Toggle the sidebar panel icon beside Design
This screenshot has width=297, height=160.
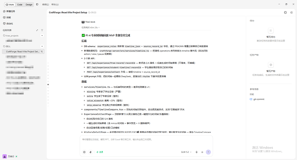pyautogui.click(x=37, y=4)
